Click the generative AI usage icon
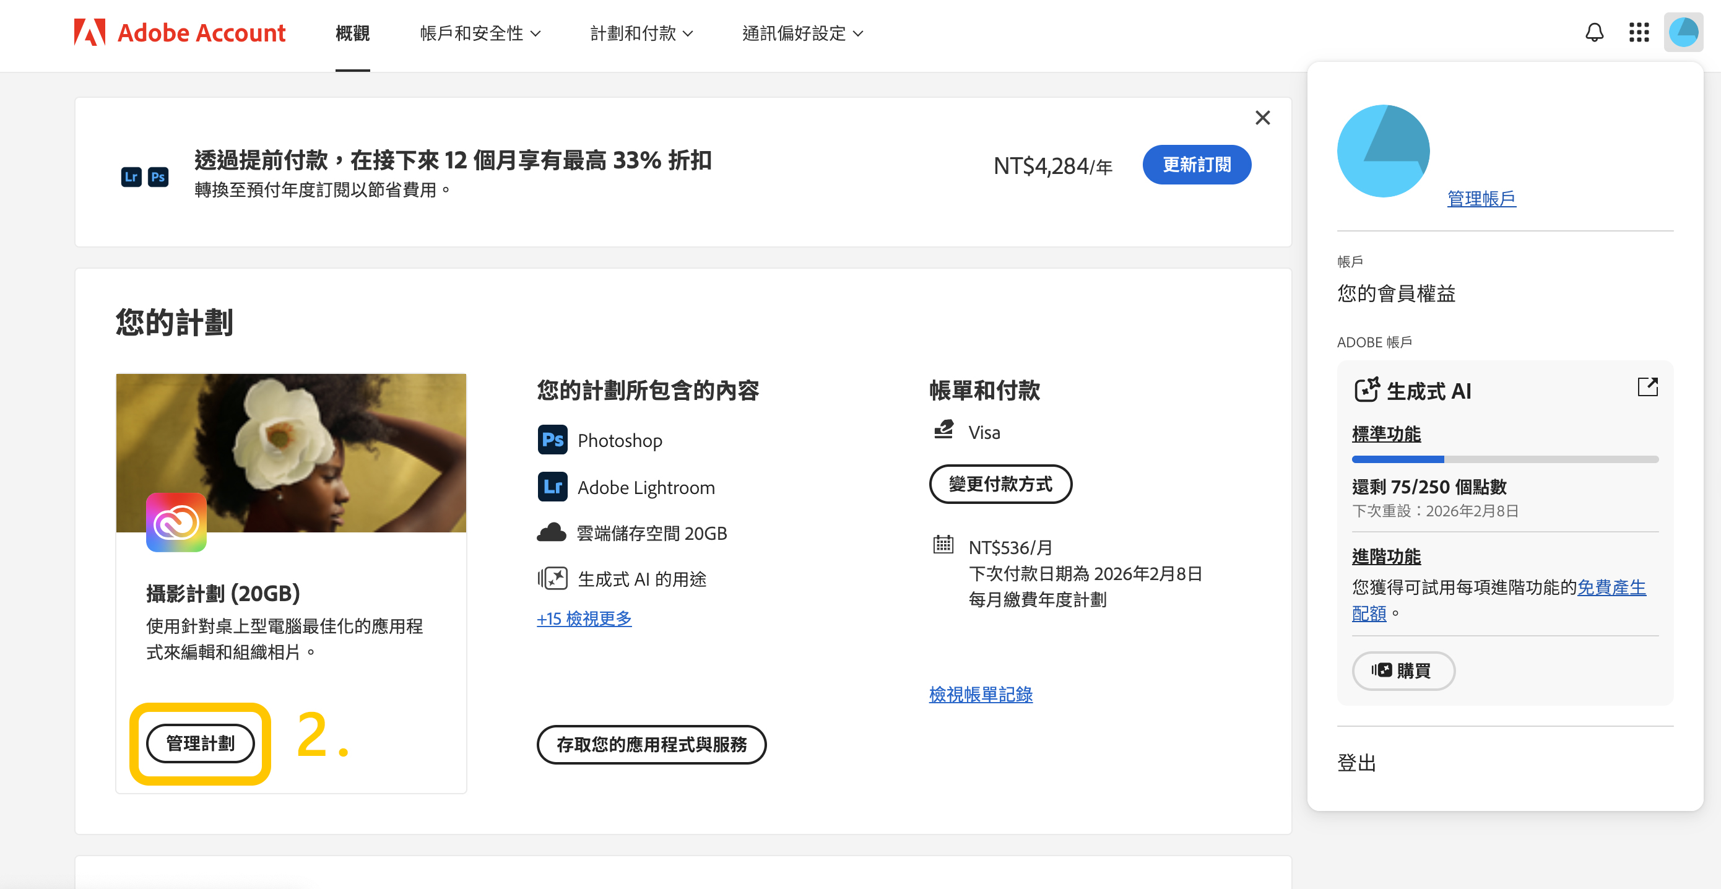The height and width of the screenshot is (889, 1721). (x=552, y=578)
